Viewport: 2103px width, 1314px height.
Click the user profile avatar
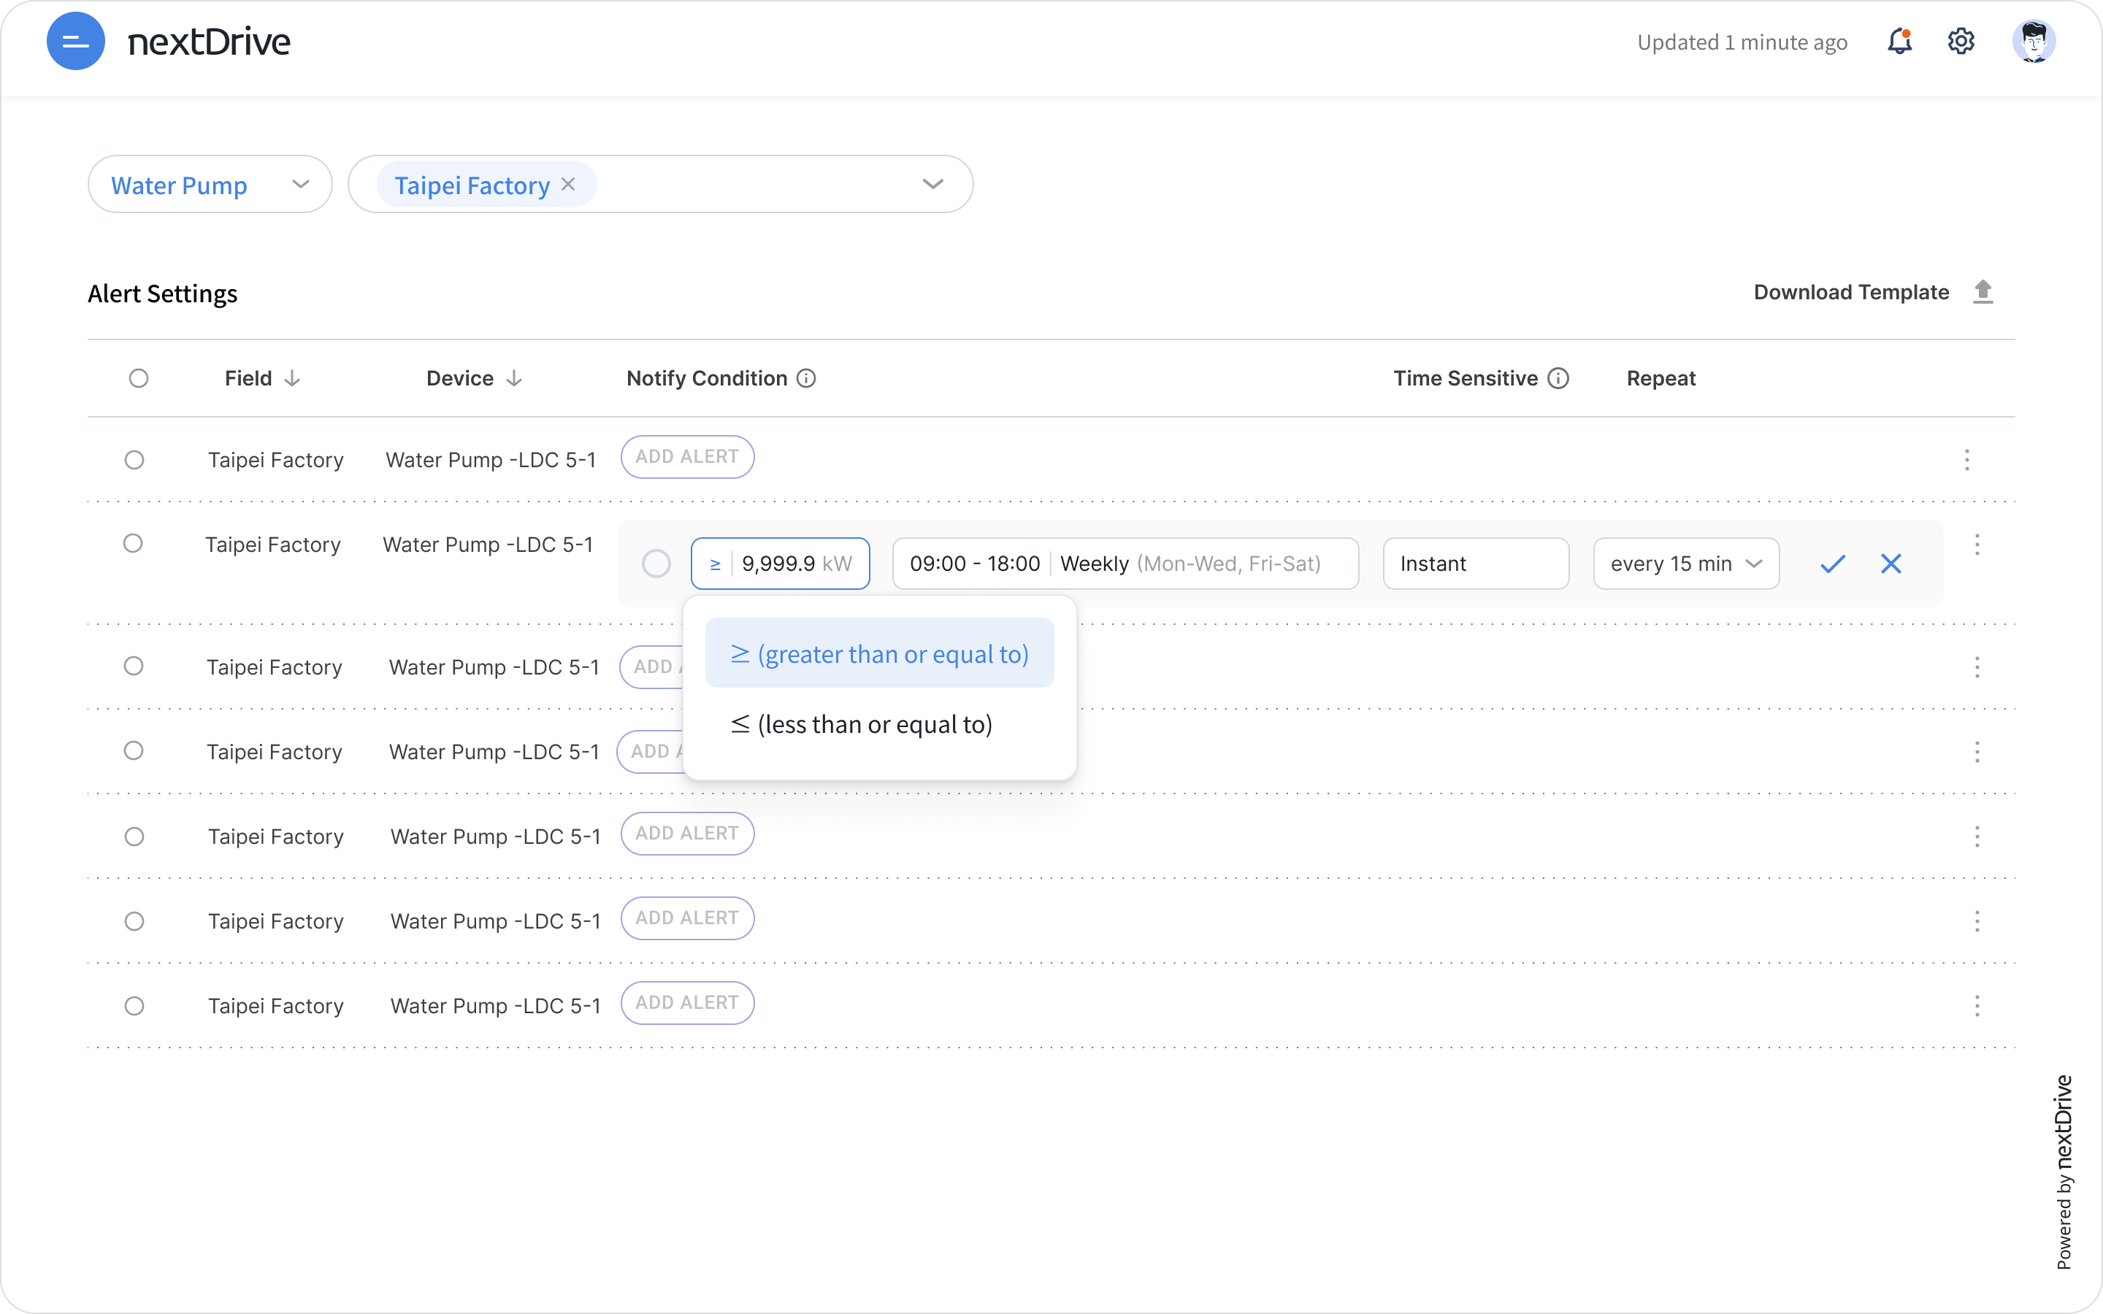click(2034, 41)
